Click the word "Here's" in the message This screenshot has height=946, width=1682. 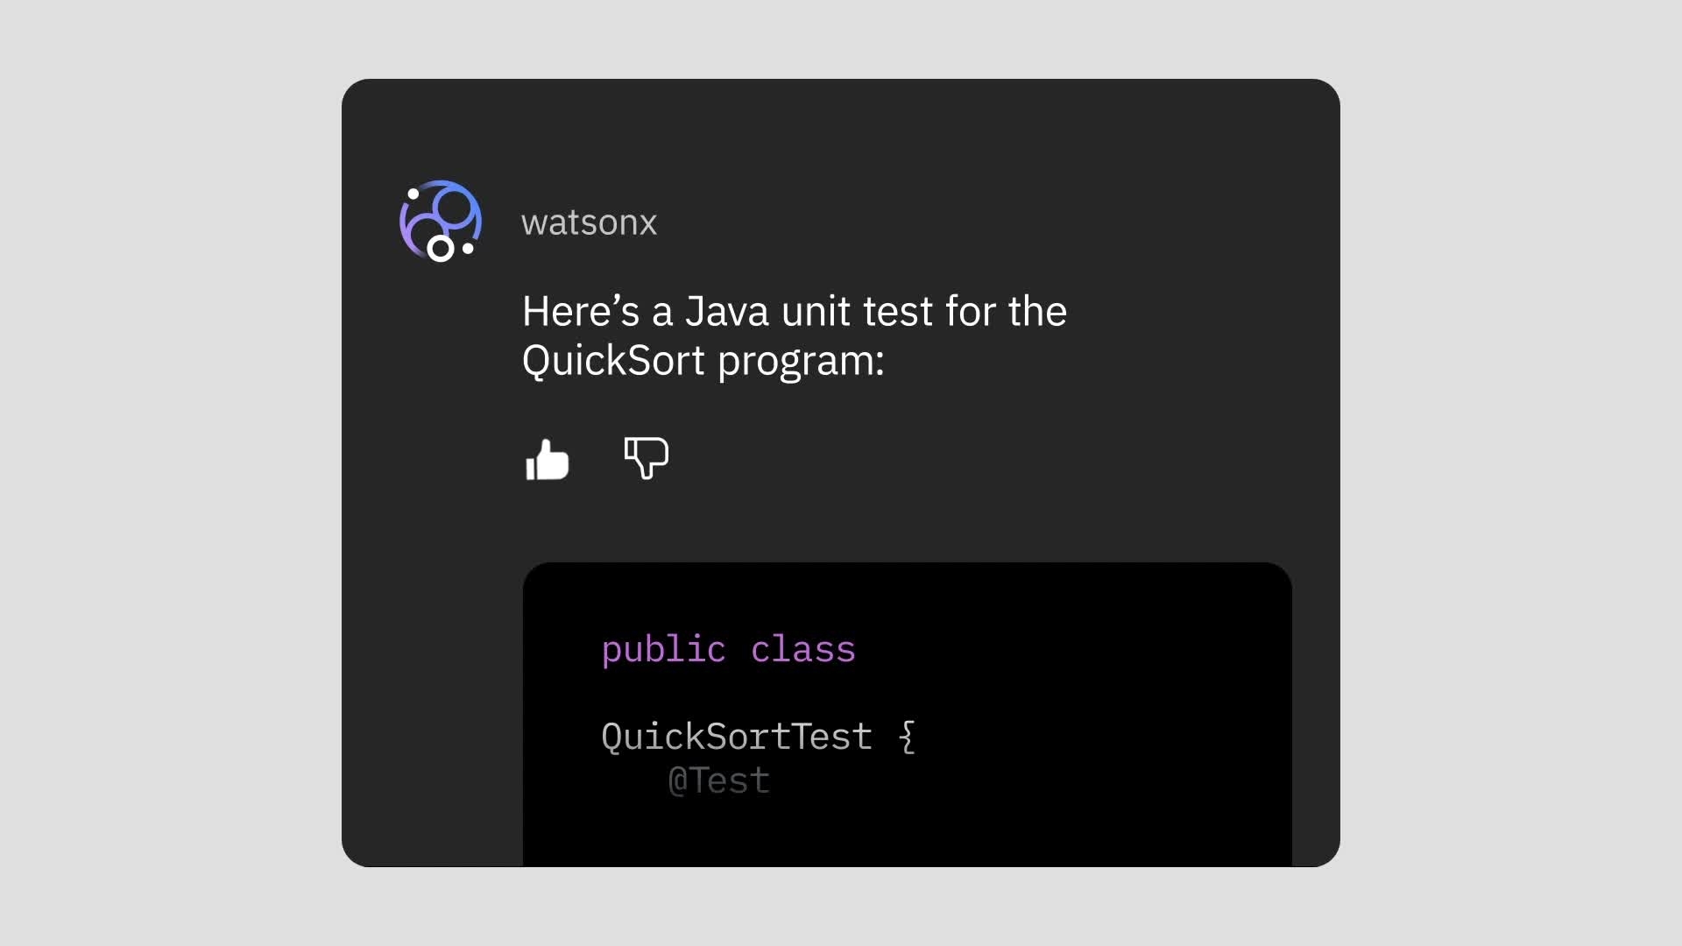(580, 312)
